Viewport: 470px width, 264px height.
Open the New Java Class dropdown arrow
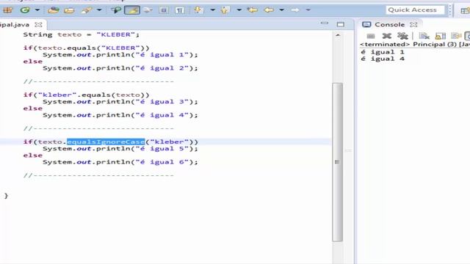click(x=37, y=10)
